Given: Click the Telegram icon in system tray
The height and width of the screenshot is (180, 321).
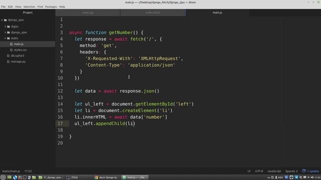Looking at the screenshot, I should pyautogui.click(x=296, y=177).
